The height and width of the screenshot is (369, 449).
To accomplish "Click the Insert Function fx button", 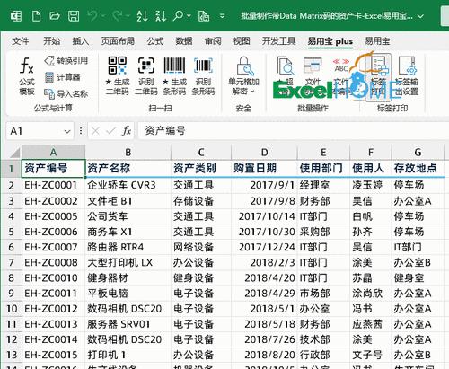I will tap(127, 131).
